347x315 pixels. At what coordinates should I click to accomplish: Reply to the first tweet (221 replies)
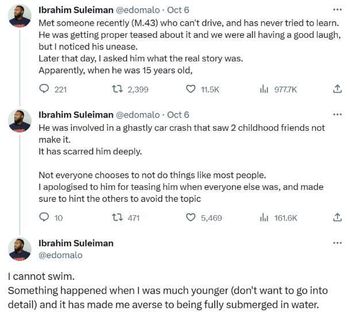(x=44, y=90)
